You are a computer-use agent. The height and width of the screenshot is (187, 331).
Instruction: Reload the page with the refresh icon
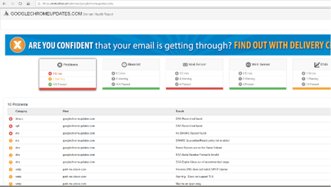[x=20, y=4]
